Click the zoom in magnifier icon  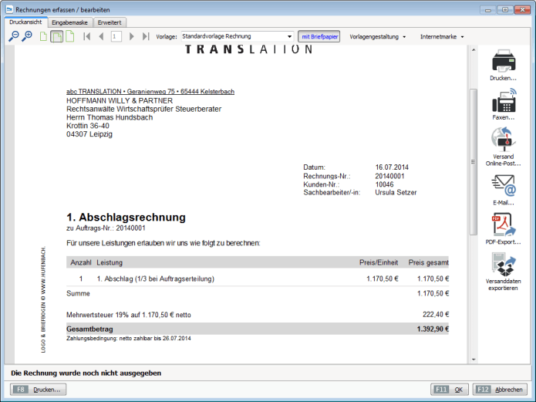point(27,36)
